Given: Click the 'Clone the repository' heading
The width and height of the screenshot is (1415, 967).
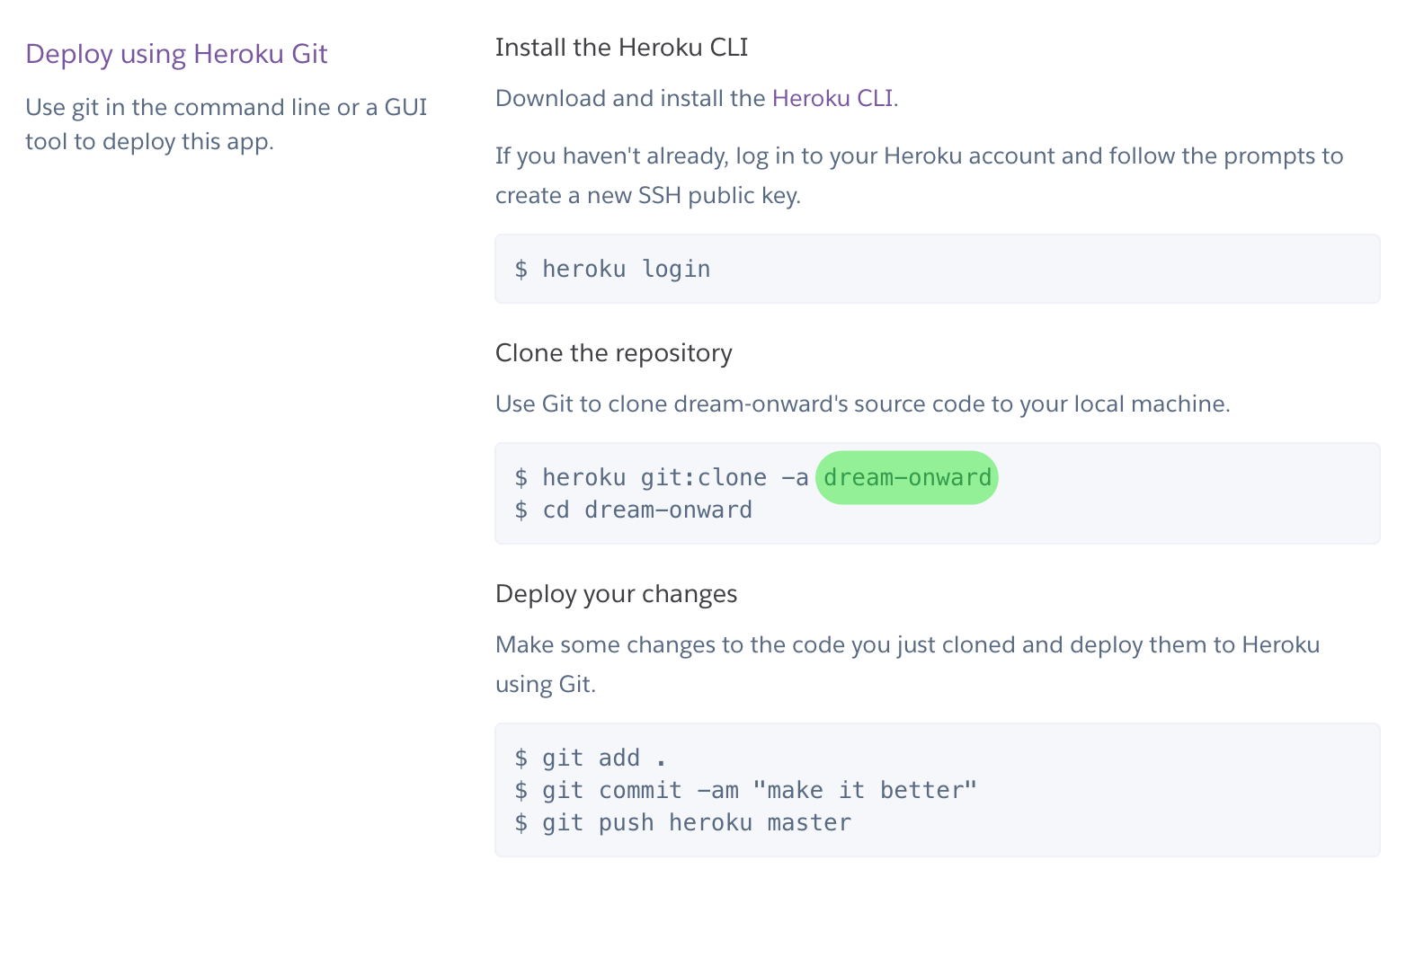Looking at the screenshot, I should (x=613, y=352).
